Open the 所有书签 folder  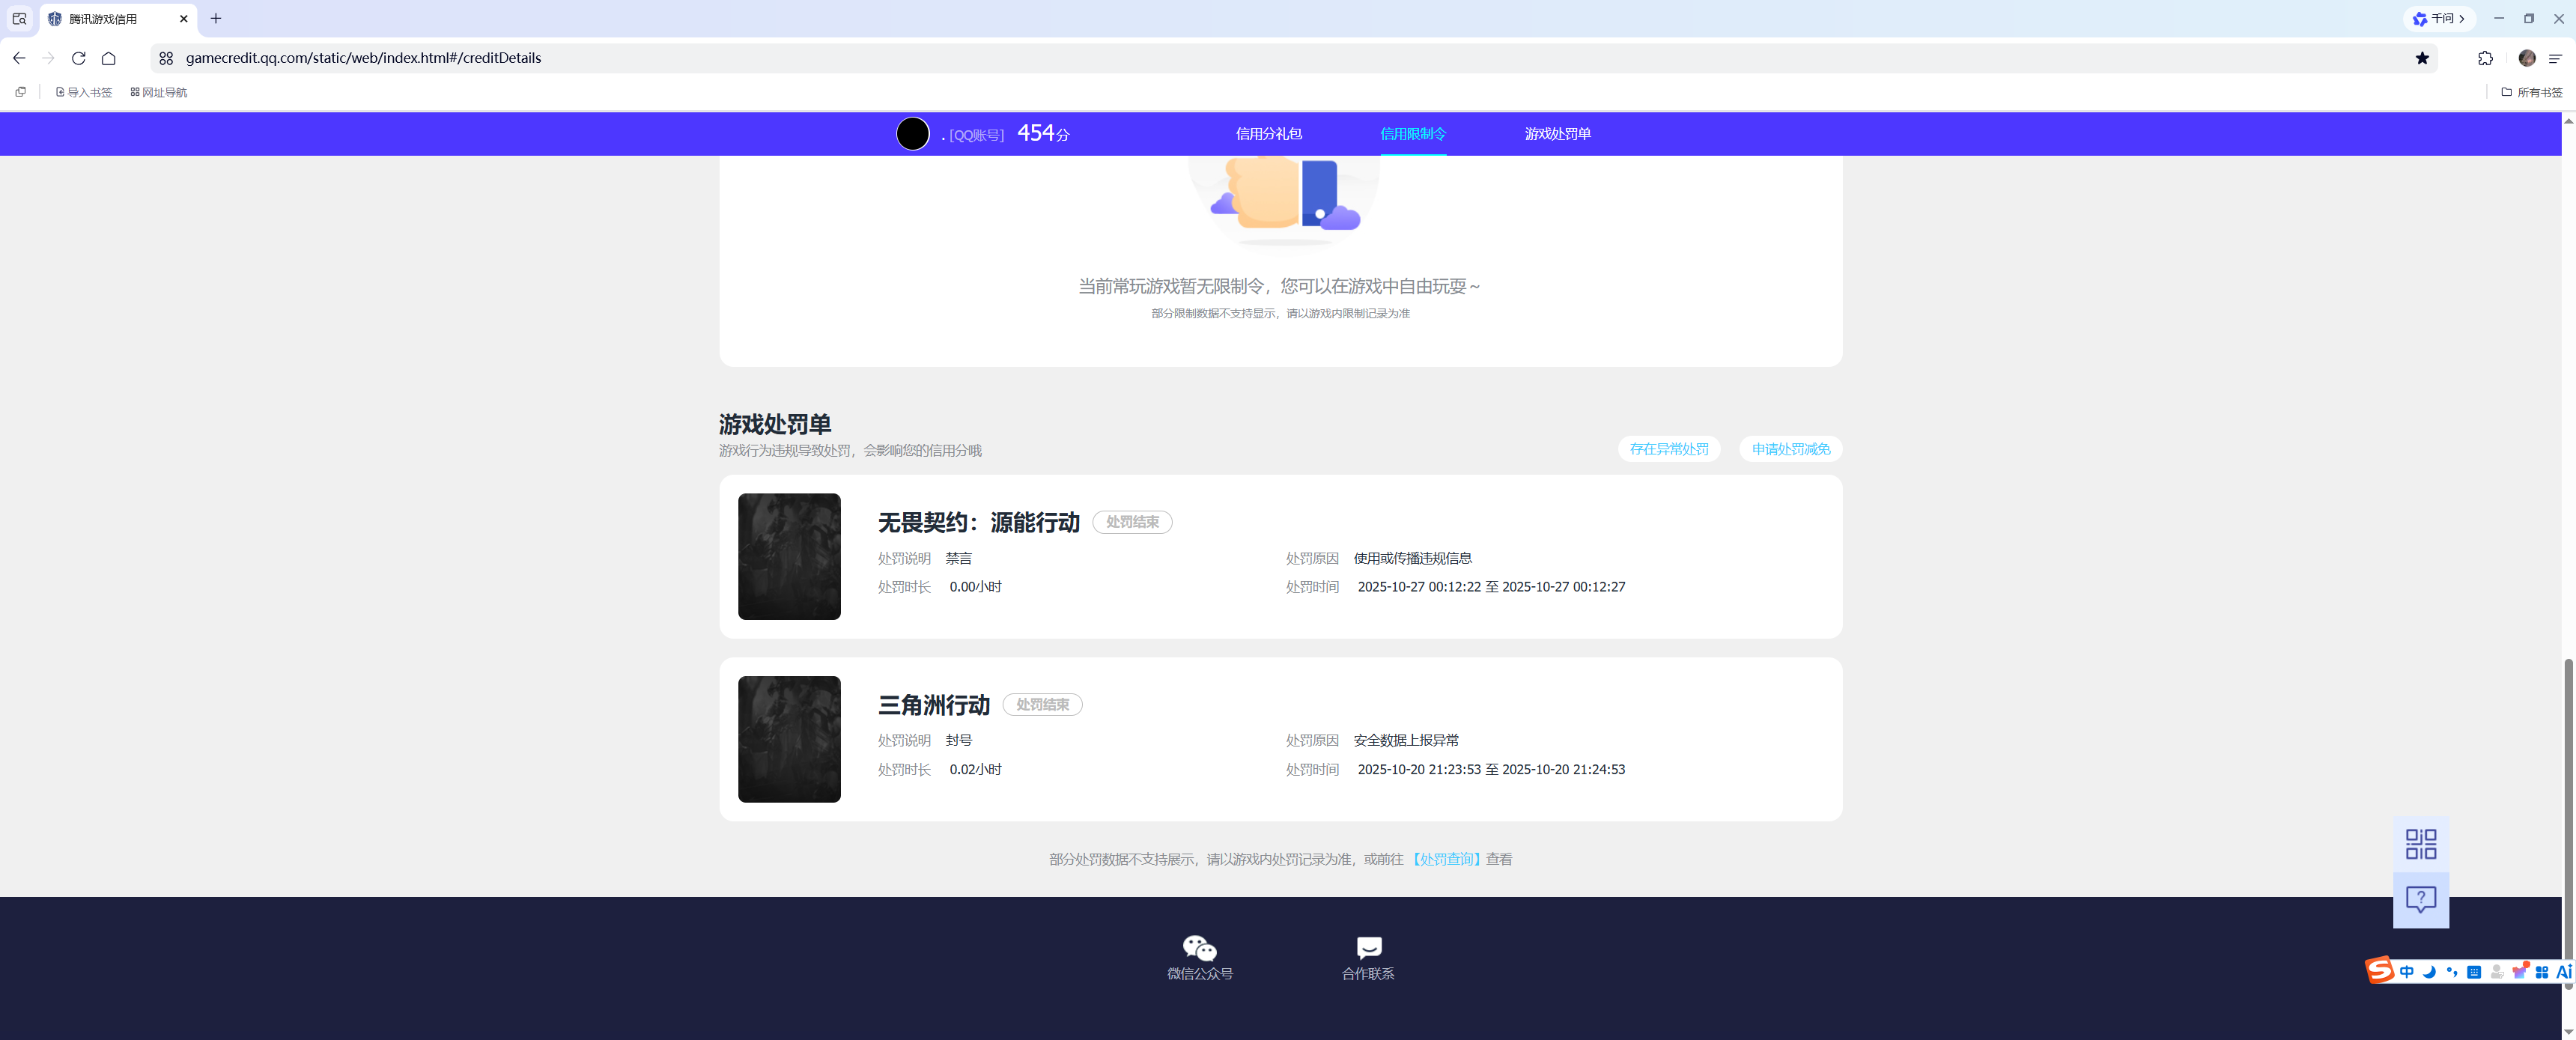(2532, 92)
